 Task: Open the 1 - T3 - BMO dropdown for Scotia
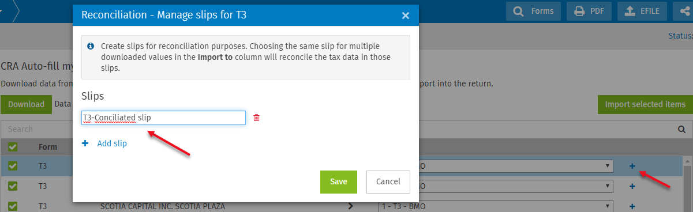495,206
